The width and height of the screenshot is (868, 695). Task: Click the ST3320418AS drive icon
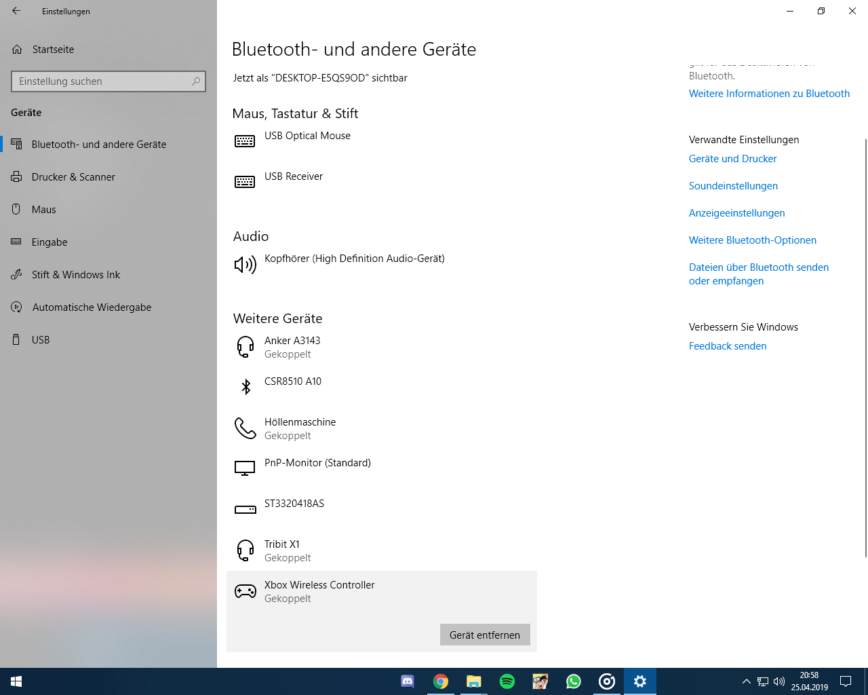click(x=245, y=509)
